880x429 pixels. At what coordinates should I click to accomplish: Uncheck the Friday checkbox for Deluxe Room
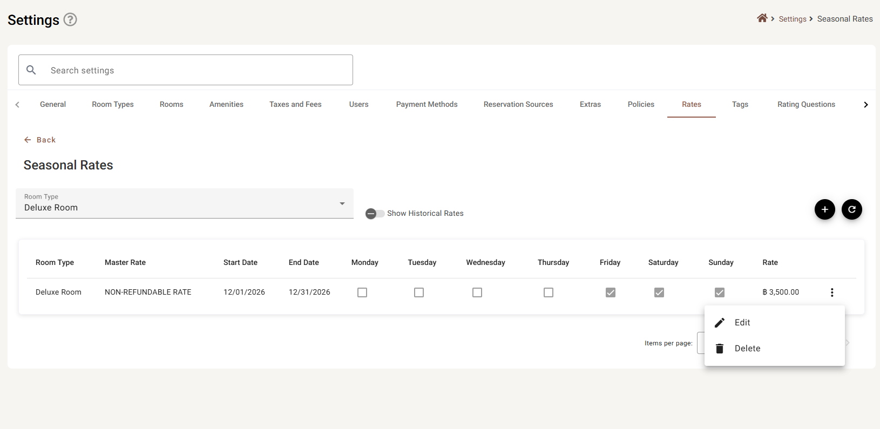[611, 292]
